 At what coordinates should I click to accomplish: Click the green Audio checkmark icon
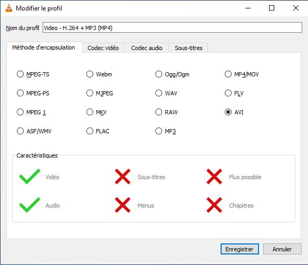click(x=29, y=205)
